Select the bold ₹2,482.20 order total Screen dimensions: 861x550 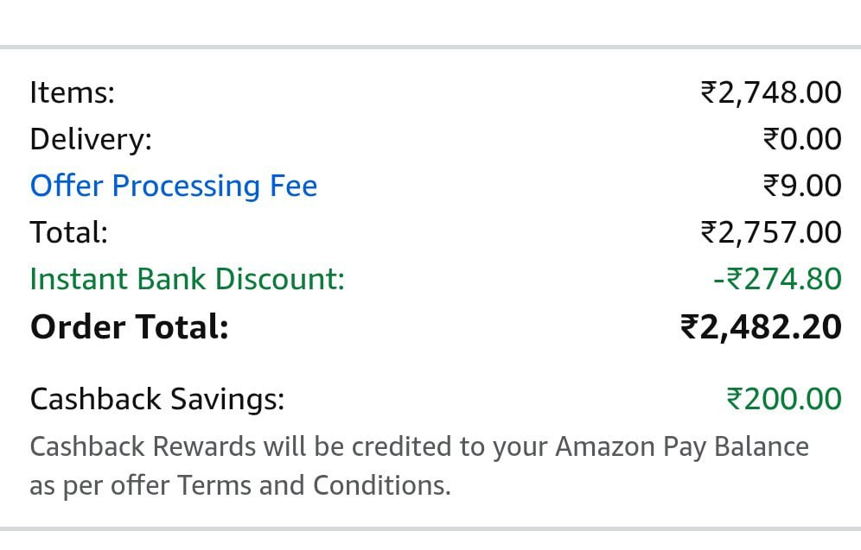pyautogui.click(x=761, y=327)
